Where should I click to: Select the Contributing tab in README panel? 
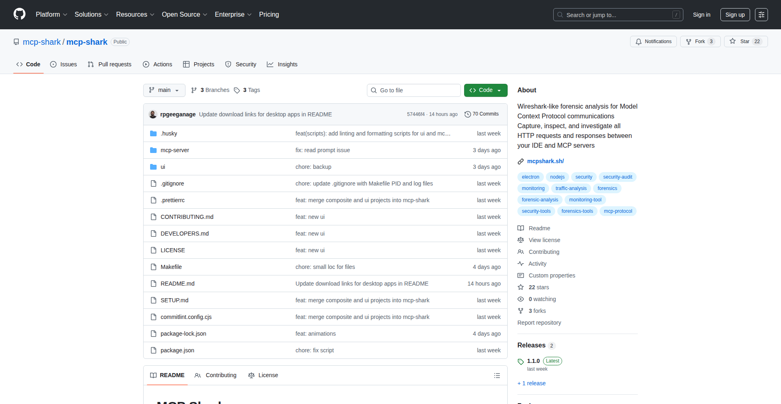click(x=216, y=376)
